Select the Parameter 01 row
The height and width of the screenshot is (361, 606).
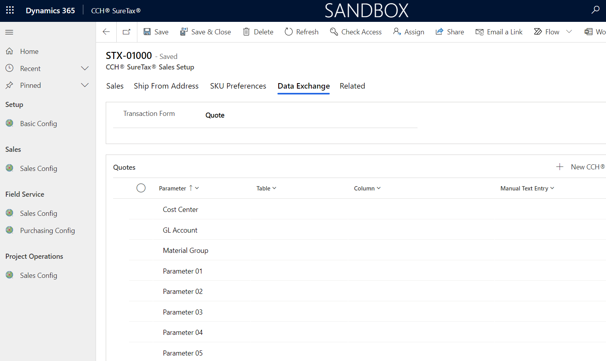click(367, 271)
